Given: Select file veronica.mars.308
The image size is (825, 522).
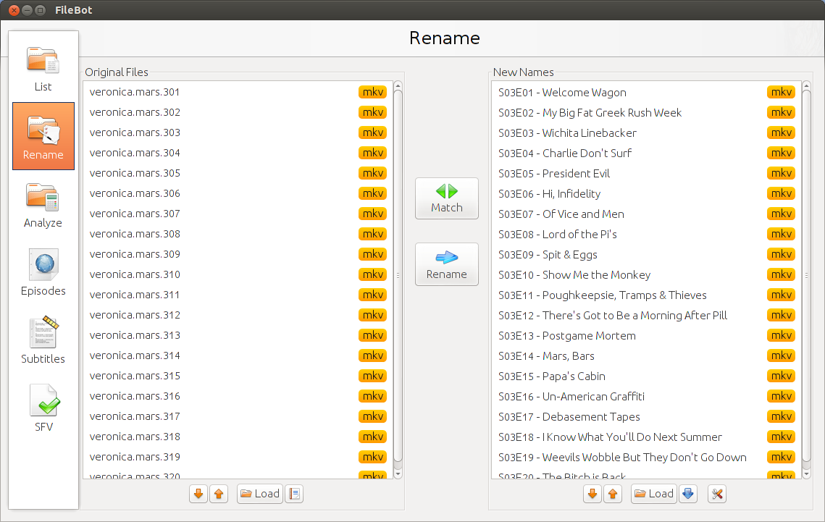Looking at the screenshot, I should (x=238, y=234).
